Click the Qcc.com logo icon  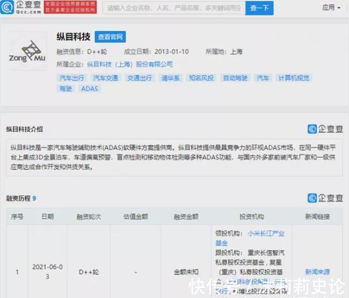6,8
